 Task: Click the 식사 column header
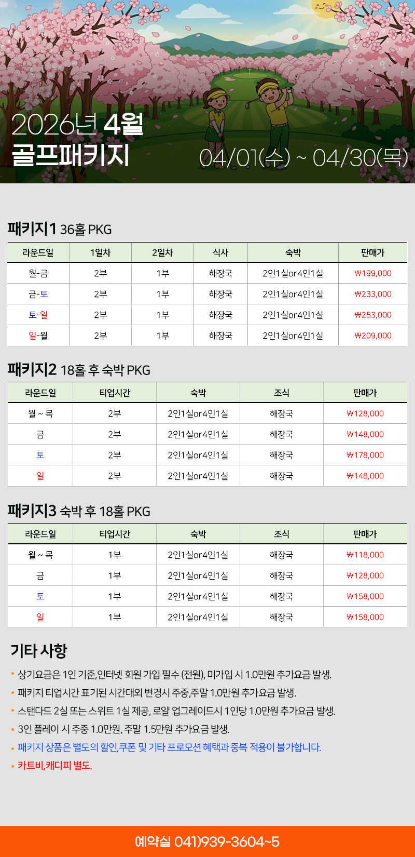pos(220,252)
